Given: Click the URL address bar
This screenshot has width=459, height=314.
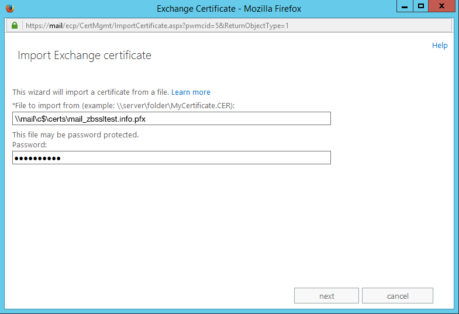Looking at the screenshot, I should coord(234,26).
